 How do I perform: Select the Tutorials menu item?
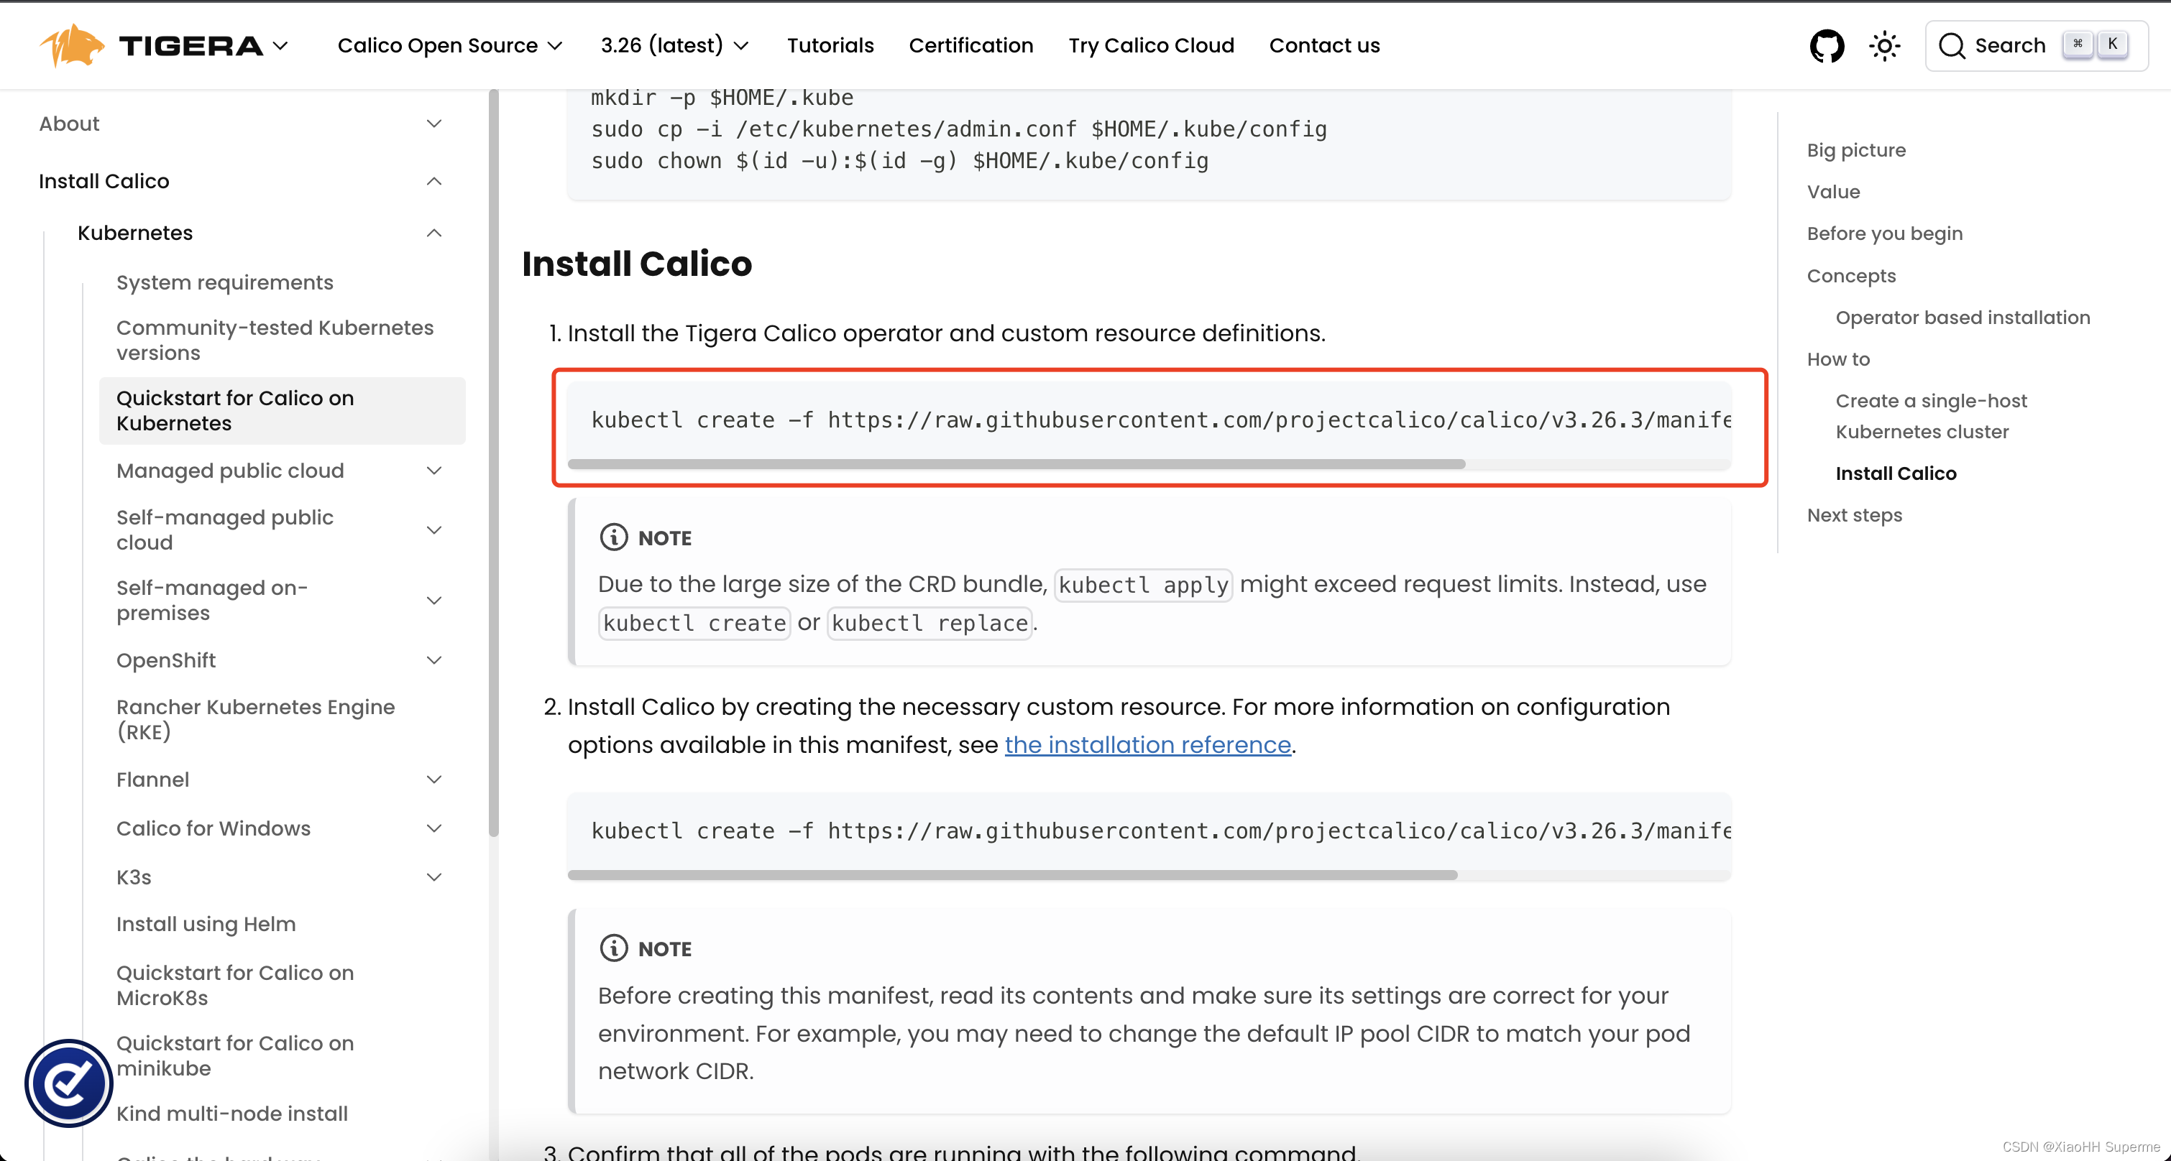click(x=831, y=46)
